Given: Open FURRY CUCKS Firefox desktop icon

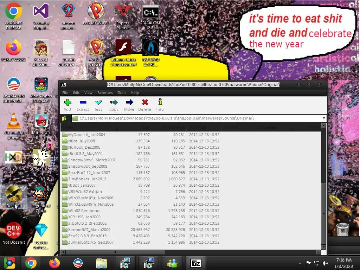Looking at the screenshot, I should 14,51.
